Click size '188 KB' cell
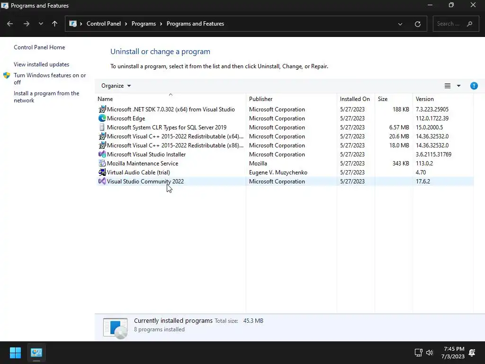Screen dimensions: 485x364 coord(401,109)
